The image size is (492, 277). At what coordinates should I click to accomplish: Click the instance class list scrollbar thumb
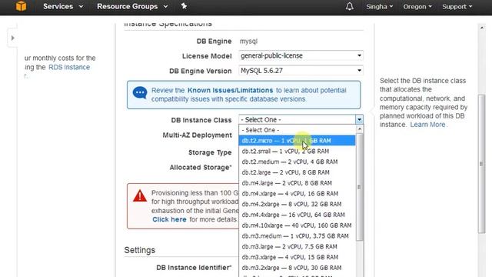point(360,187)
